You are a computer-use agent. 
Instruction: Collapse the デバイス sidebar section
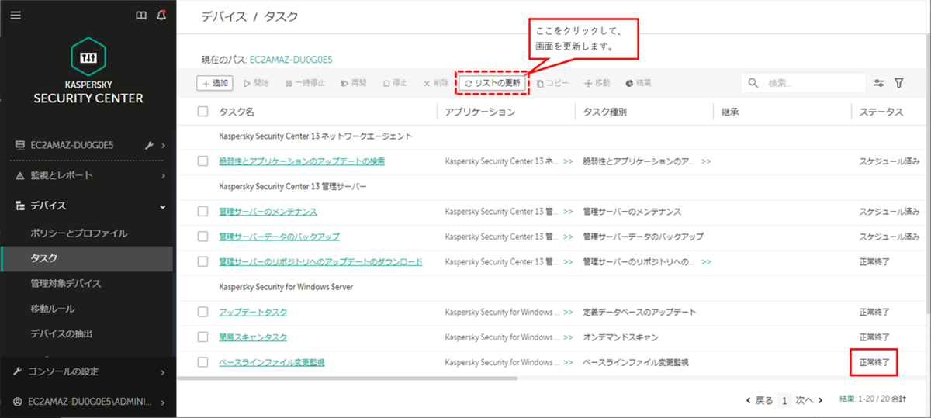[x=163, y=206]
